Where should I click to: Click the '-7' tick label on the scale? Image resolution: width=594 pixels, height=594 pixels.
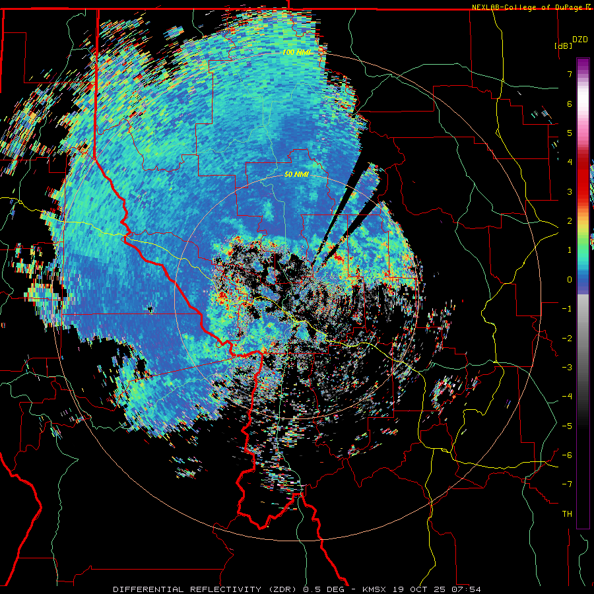pyautogui.click(x=567, y=484)
